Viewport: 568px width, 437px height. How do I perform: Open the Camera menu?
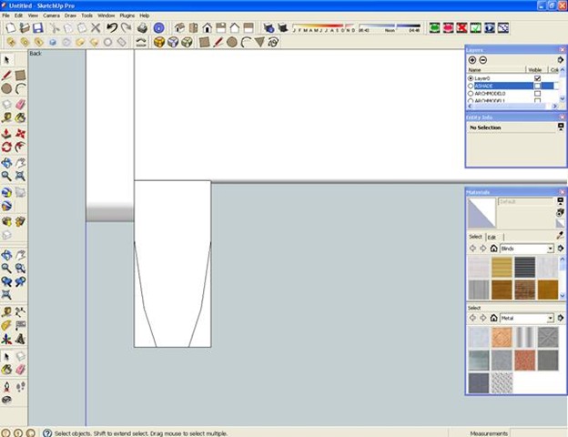coord(52,15)
